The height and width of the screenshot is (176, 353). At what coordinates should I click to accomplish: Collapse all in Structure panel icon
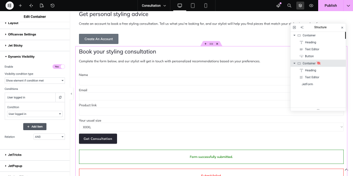point(294,27)
